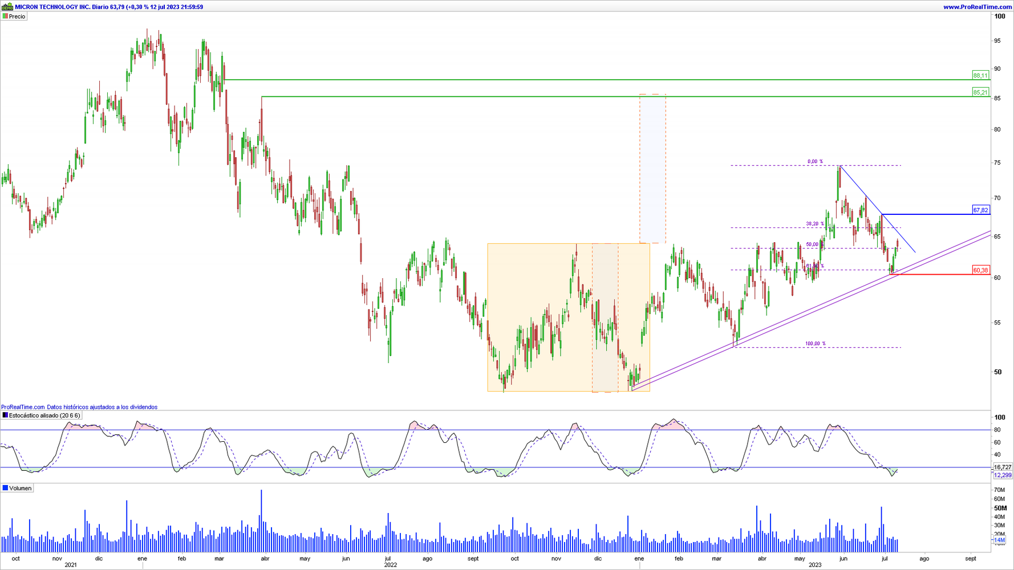
Task: Open the ProRealTime.com link above the stochastic panel
Action: [x=23, y=407]
